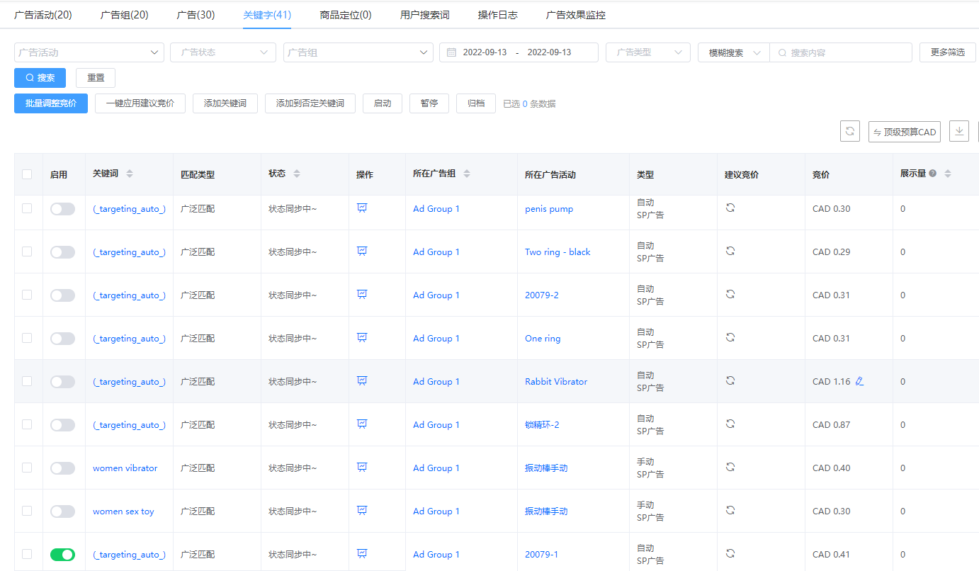This screenshot has width=979, height=571.
Task: Disable the enabled toggle for 20079-1
Action: 62,555
